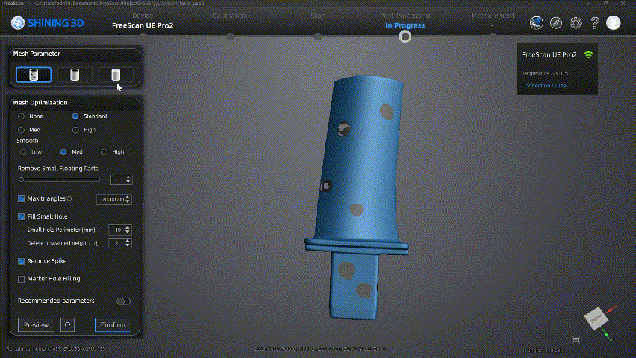Click the Max triangles value stepper arrows
Screen dimensions: 636x358
pos(128,199)
